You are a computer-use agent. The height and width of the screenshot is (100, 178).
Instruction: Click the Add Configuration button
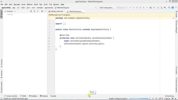(107, 7)
